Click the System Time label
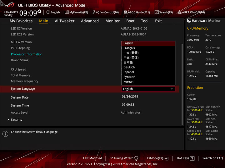 tap(20, 105)
